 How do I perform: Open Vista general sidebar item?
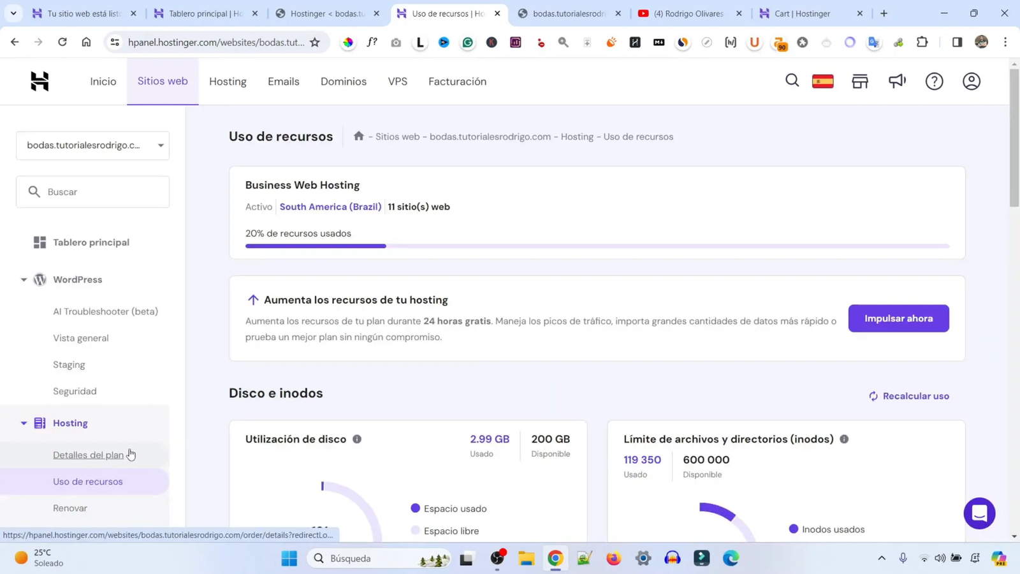81,338
